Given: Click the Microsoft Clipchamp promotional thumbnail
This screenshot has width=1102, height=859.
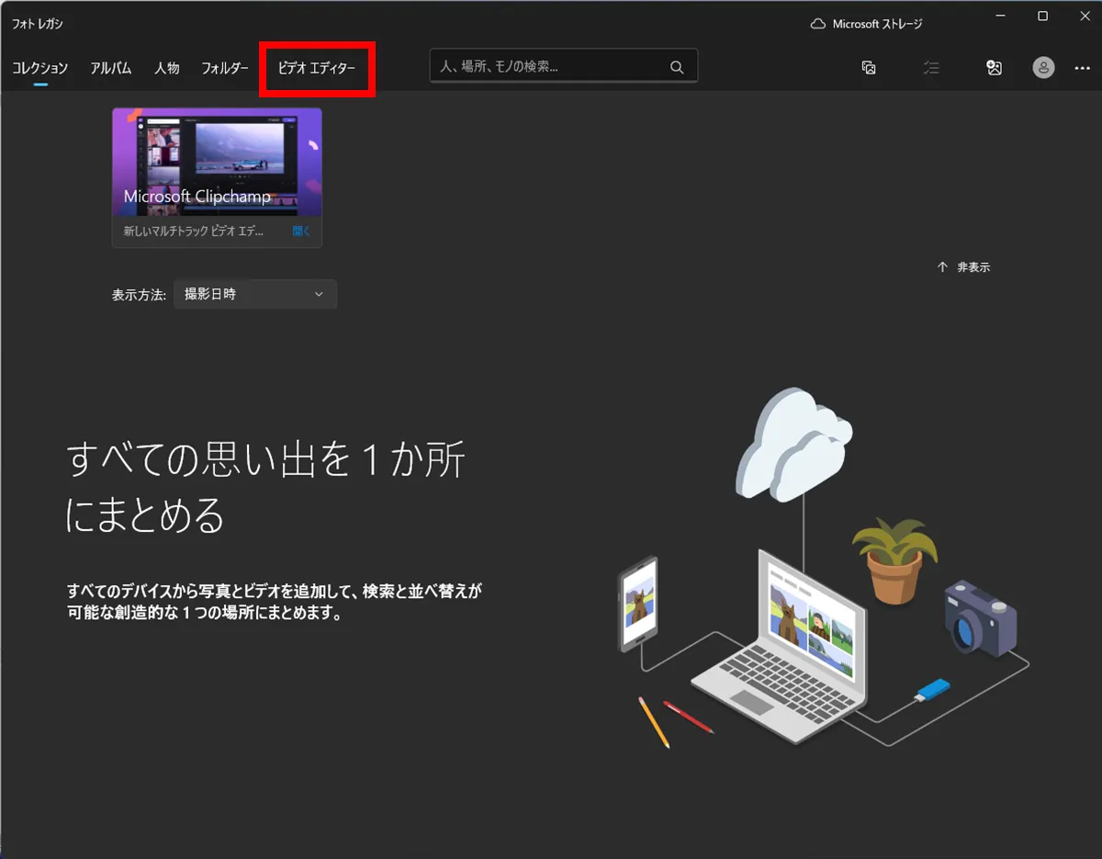Looking at the screenshot, I should coord(217,162).
